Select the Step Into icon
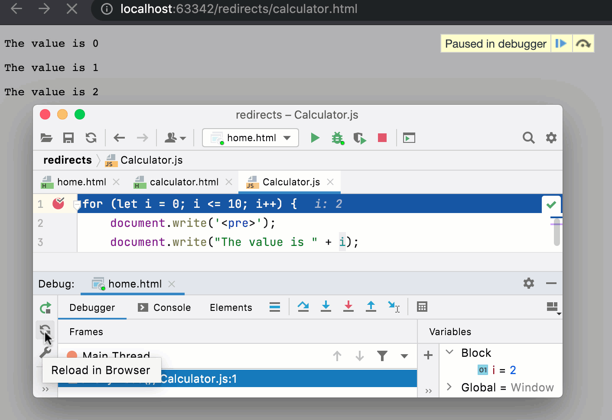 click(x=326, y=307)
